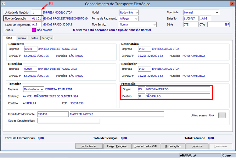Click the Cond. de Pagamento field A13
This screenshot has height=158, width=236.
37,25
